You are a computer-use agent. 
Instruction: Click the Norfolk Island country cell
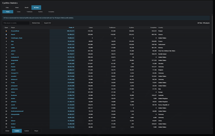pos(162,54)
